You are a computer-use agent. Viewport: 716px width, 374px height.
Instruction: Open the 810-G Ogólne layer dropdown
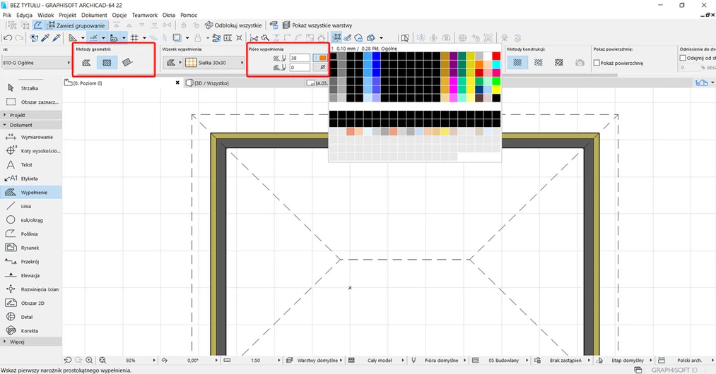click(36, 63)
